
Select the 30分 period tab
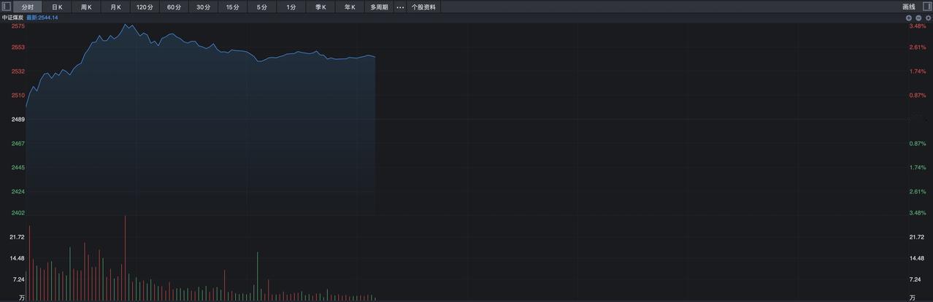coord(203,7)
